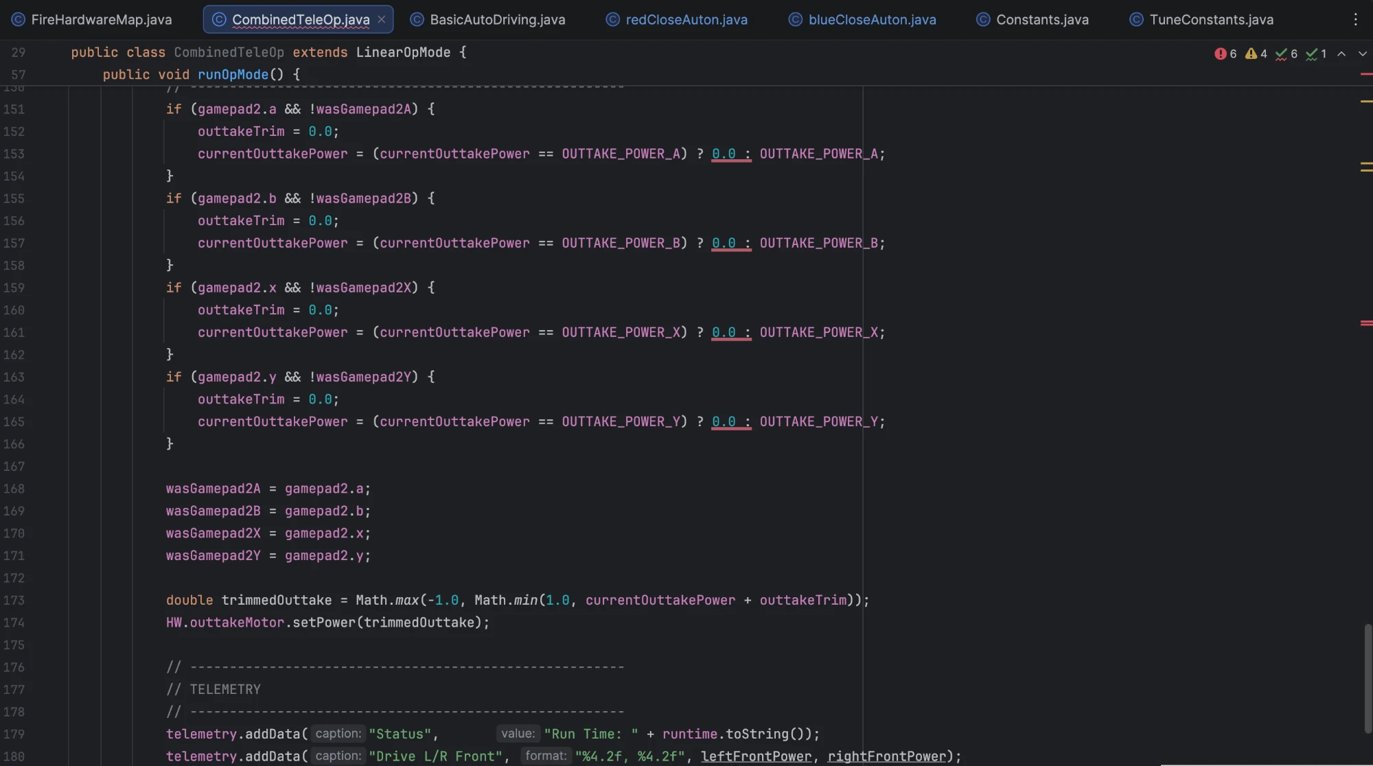Click the class icon on Constants.java tab

(983, 19)
